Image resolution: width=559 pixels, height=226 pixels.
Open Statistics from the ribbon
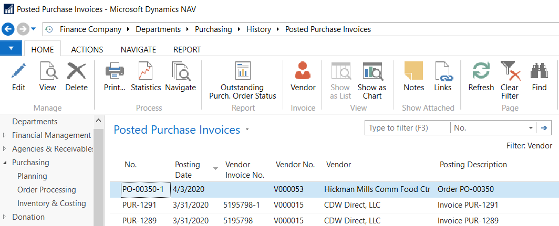point(146,71)
